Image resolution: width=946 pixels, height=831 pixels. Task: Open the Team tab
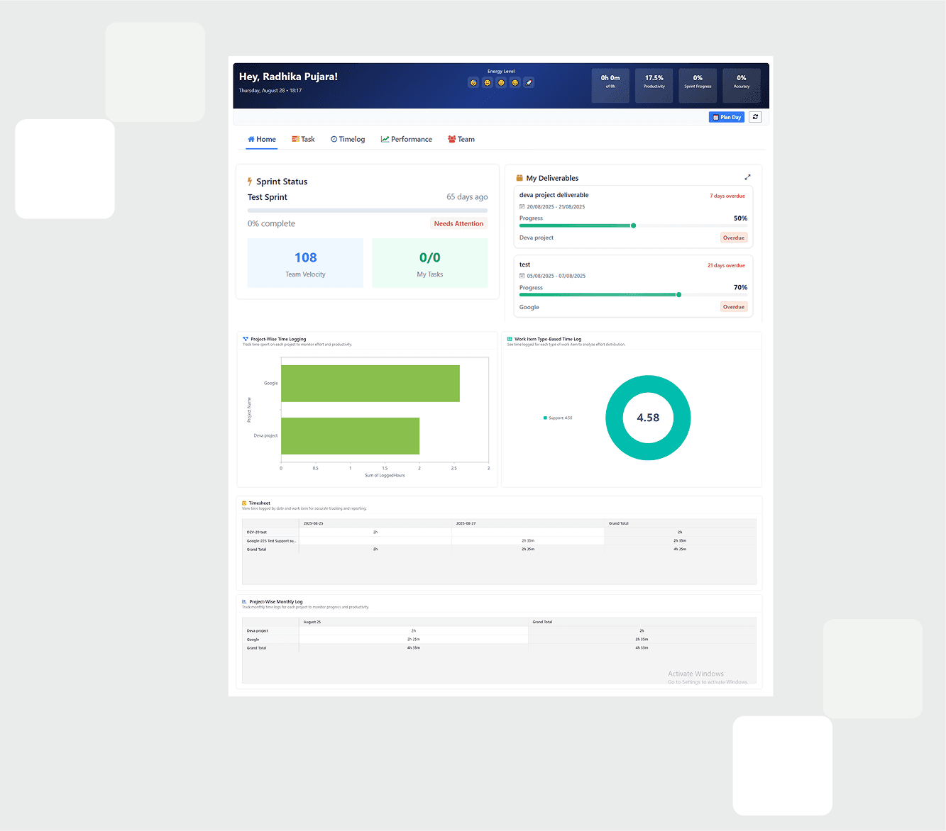(461, 139)
